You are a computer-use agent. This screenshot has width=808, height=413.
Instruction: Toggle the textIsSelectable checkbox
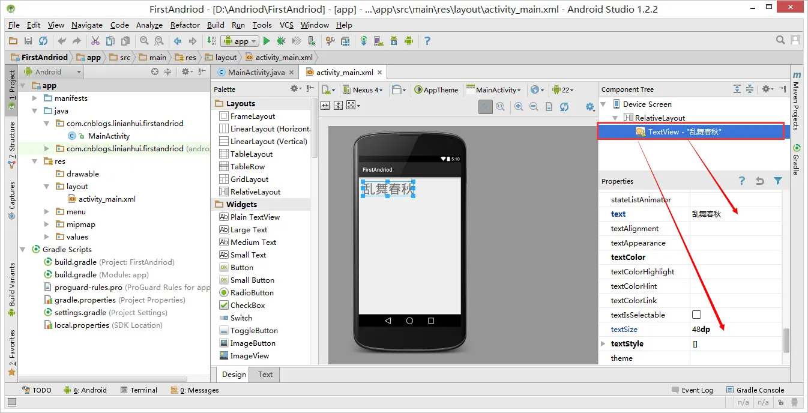tap(696, 315)
